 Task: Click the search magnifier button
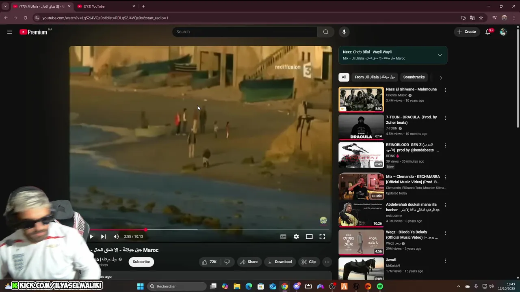(x=326, y=32)
